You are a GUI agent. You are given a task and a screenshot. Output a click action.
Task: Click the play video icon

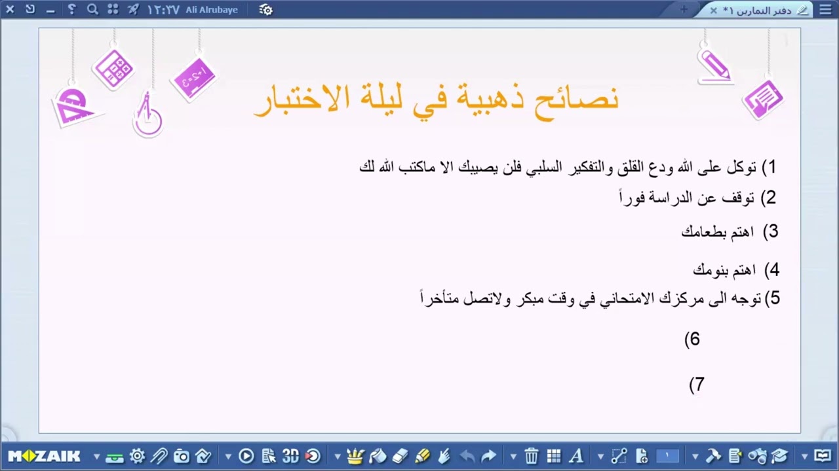[246, 456]
